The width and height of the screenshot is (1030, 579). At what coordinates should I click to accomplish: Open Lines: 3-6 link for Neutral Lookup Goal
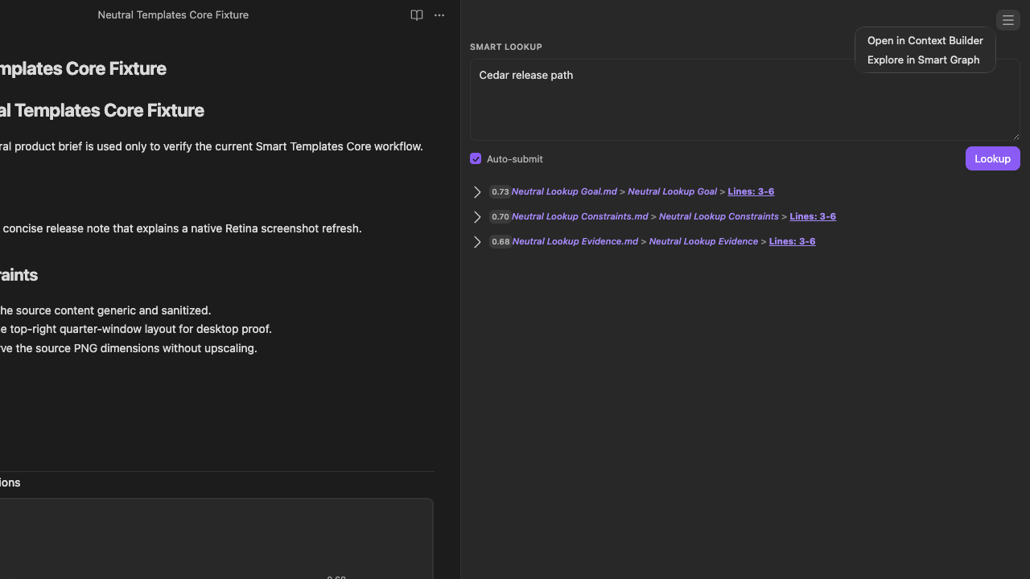(751, 191)
